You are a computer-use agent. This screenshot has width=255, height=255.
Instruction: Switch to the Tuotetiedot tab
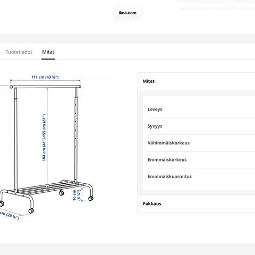coord(19,52)
